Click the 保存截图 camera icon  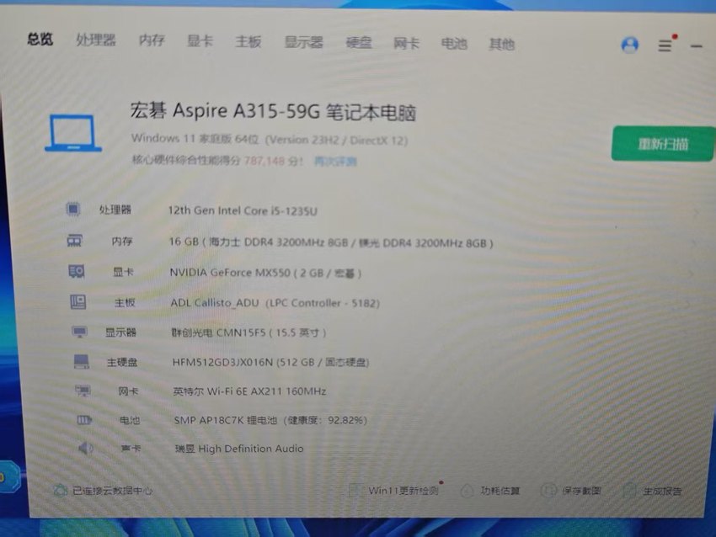click(x=548, y=491)
